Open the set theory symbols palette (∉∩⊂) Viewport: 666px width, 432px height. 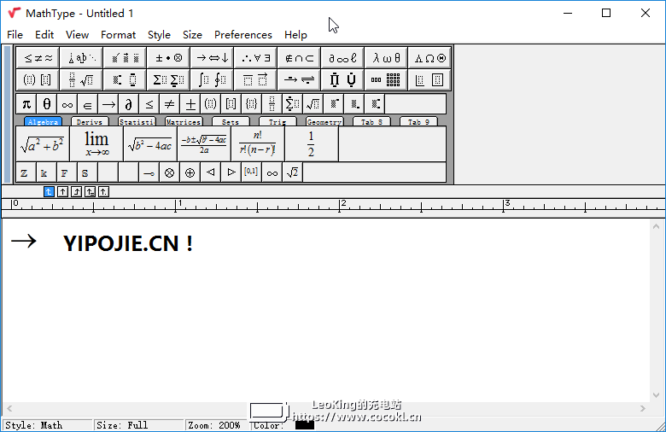point(299,58)
